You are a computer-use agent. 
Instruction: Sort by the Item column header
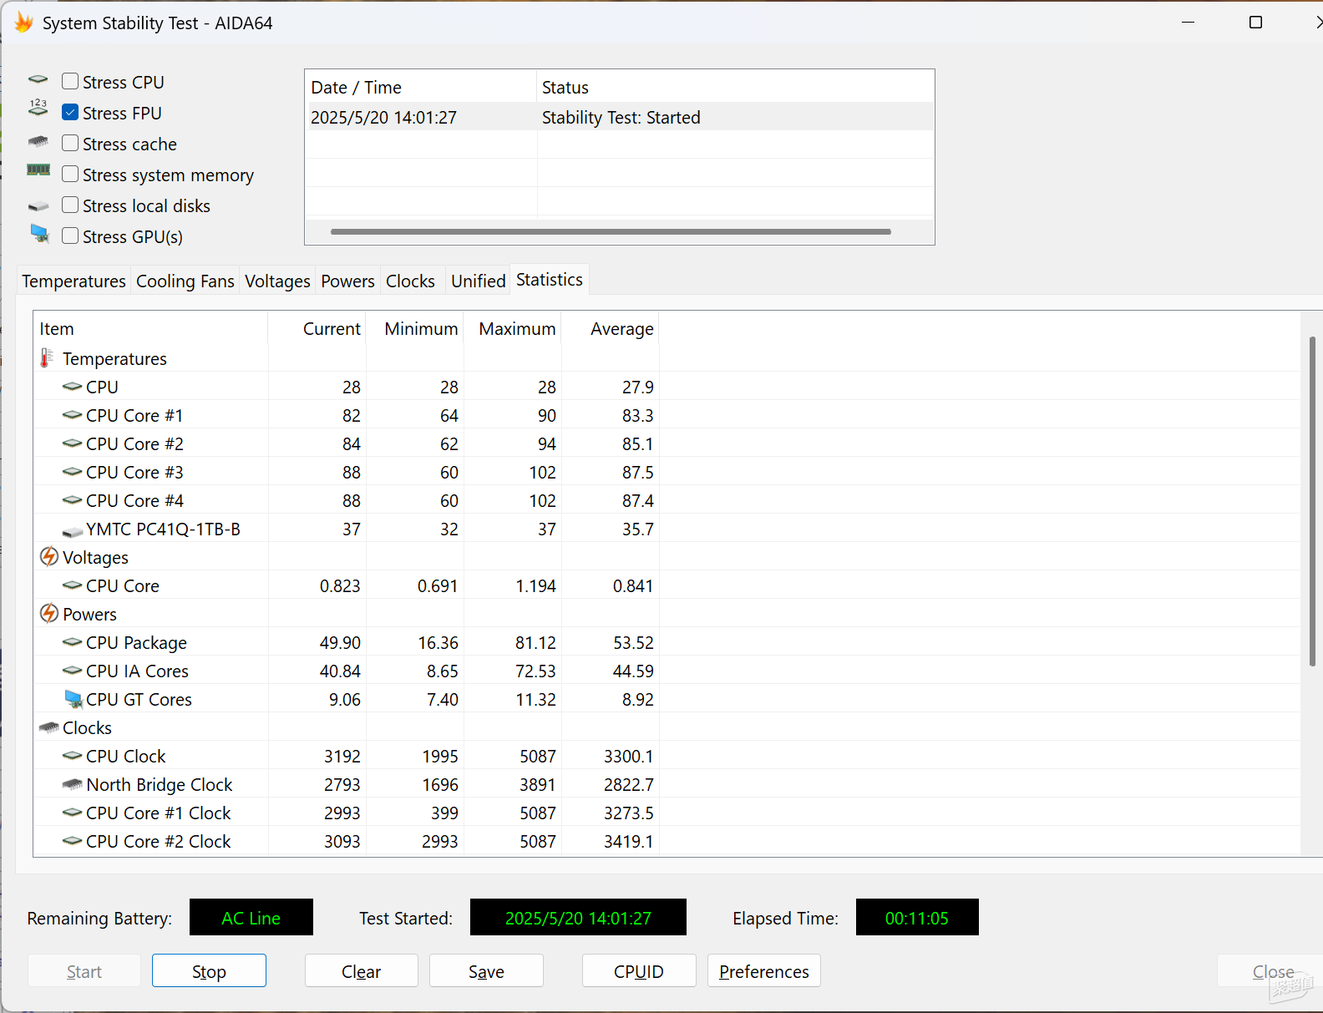[x=150, y=328]
